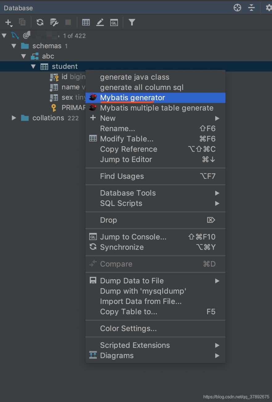Screen dimensions: 272x402
Task: Open the gear settings icon of Database panel
Action: 269,8
